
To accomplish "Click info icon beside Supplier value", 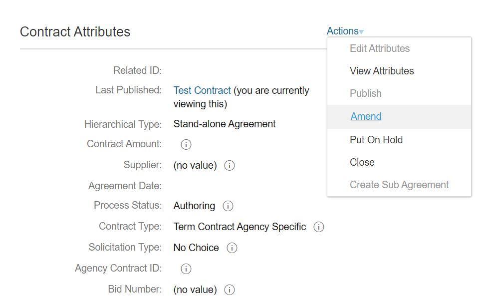I will pyautogui.click(x=229, y=165).
